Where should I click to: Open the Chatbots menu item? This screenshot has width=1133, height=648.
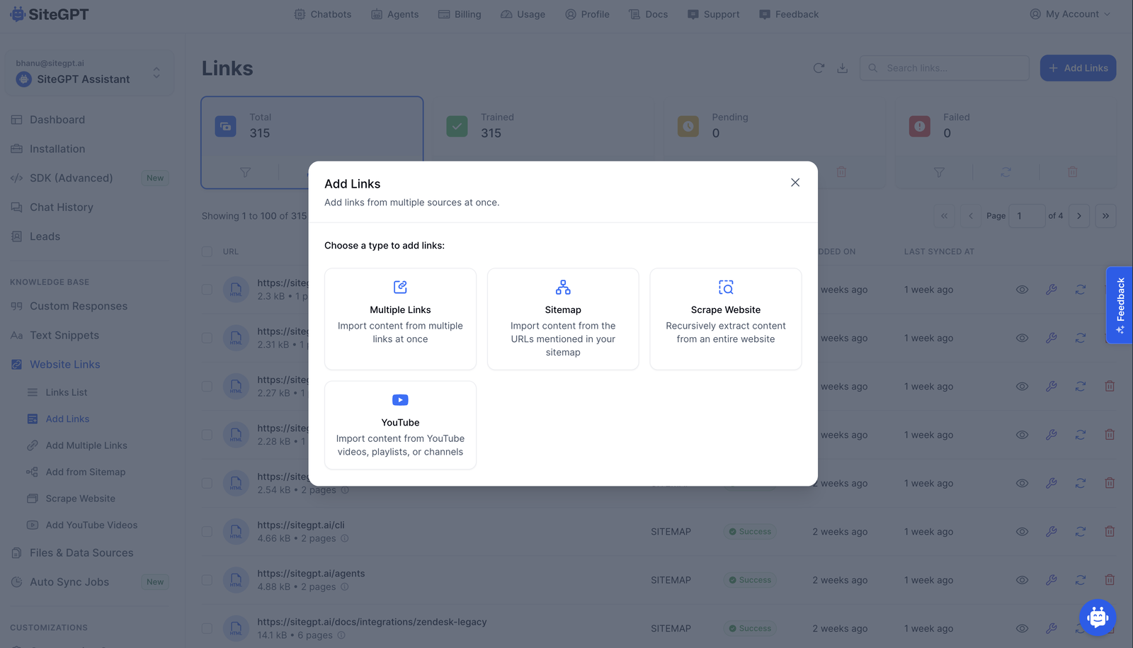(x=323, y=14)
